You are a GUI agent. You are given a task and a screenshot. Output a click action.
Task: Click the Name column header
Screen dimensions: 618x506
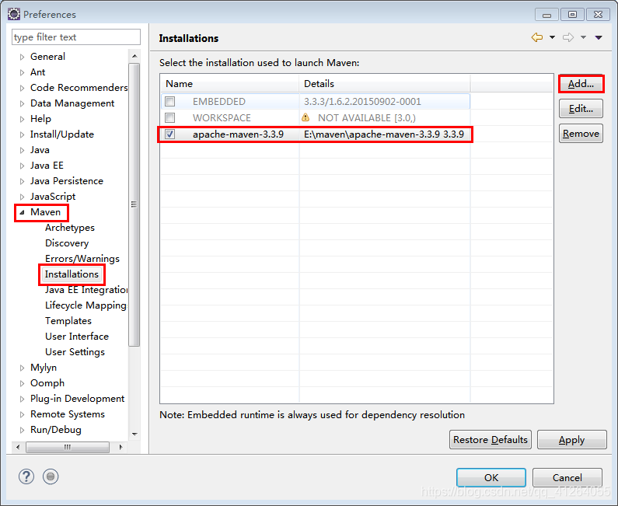[230, 84]
